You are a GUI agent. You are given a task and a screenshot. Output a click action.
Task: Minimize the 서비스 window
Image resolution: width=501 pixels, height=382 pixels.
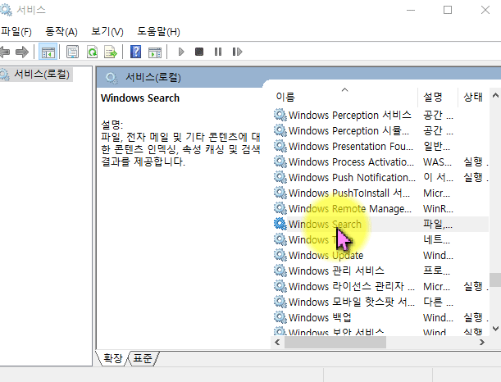point(411,10)
